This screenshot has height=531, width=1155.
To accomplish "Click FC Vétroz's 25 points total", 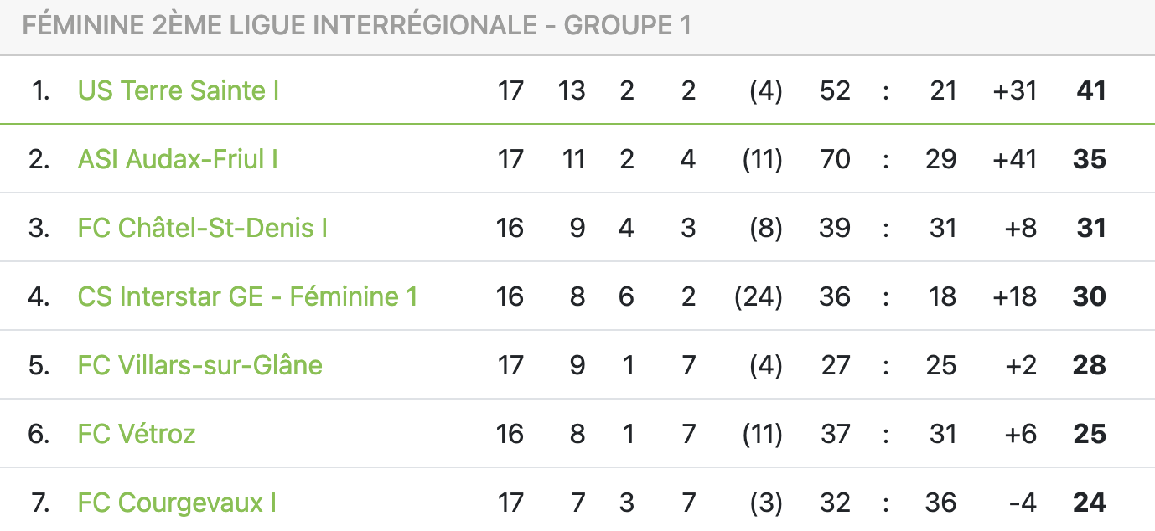I will coord(1090,434).
